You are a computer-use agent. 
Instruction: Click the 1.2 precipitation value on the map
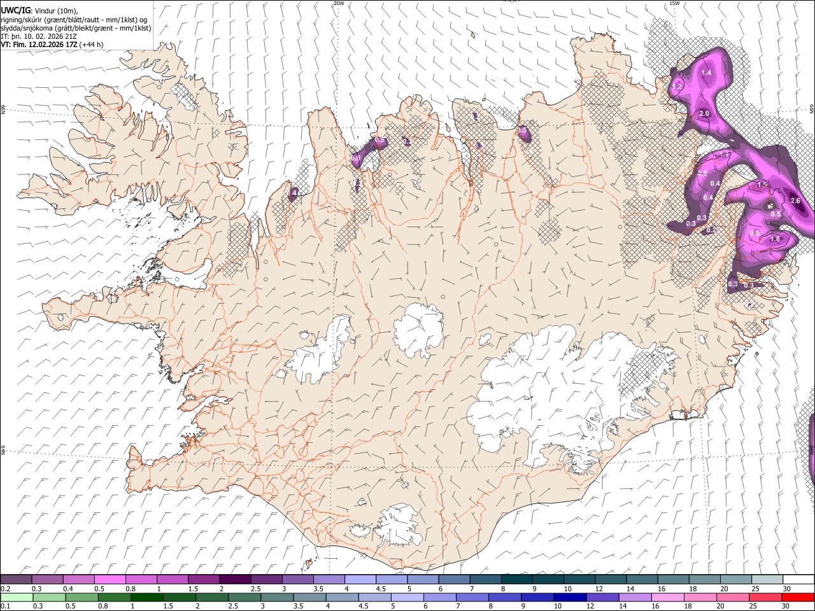pyautogui.click(x=677, y=87)
